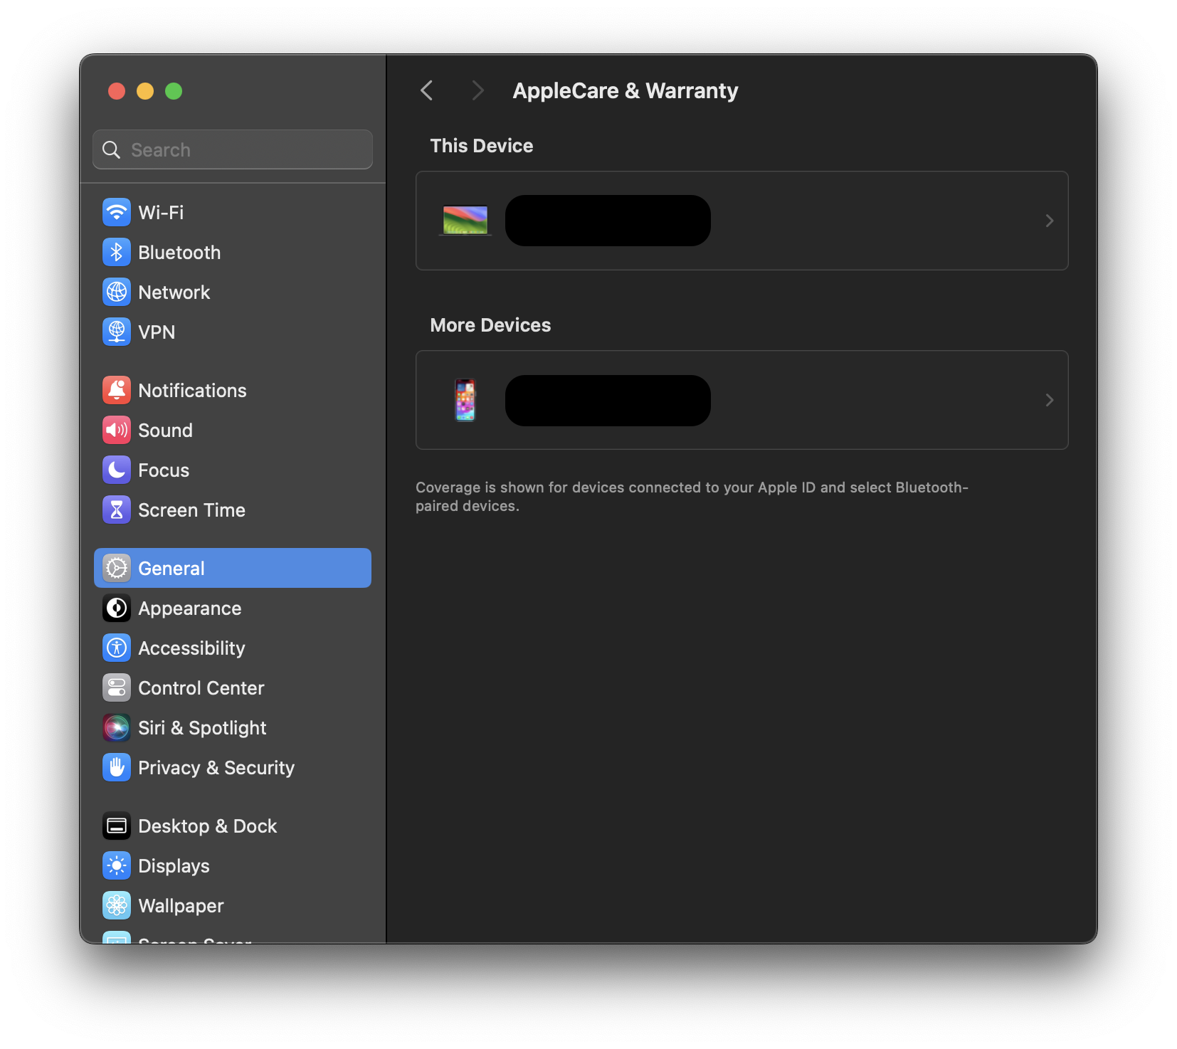Select Sound label in sidebar
This screenshot has height=1049, width=1177.
(165, 430)
